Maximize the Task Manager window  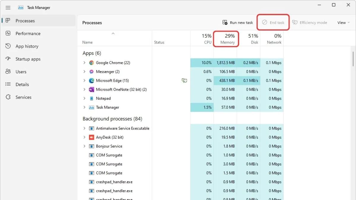334,5
